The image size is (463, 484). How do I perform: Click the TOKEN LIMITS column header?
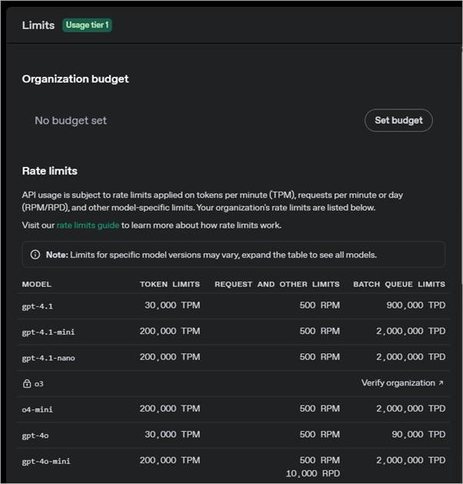(170, 284)
